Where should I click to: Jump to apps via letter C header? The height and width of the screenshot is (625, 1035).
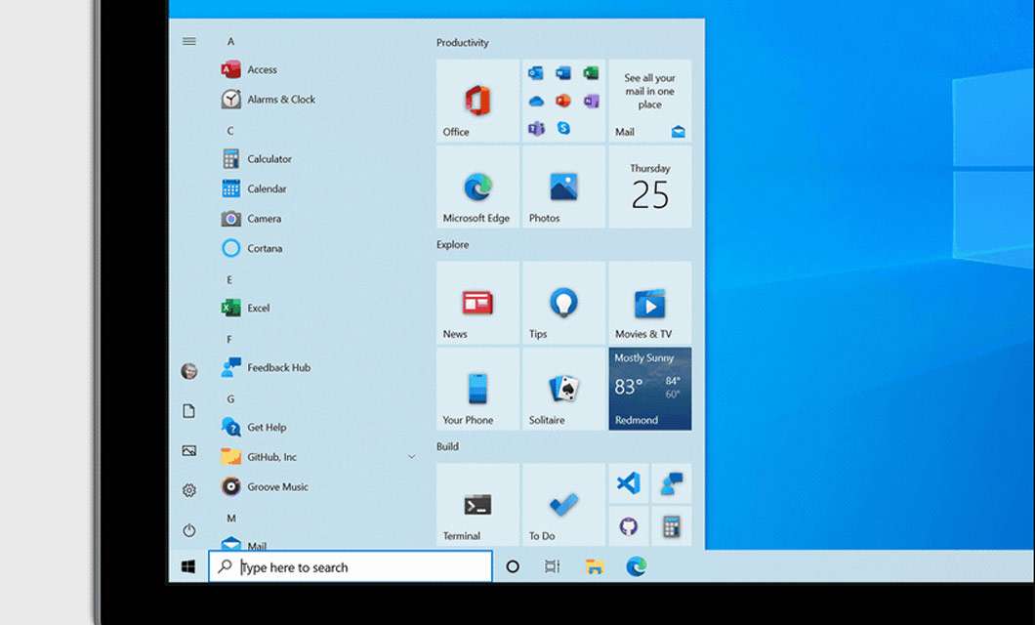[230, 131]
